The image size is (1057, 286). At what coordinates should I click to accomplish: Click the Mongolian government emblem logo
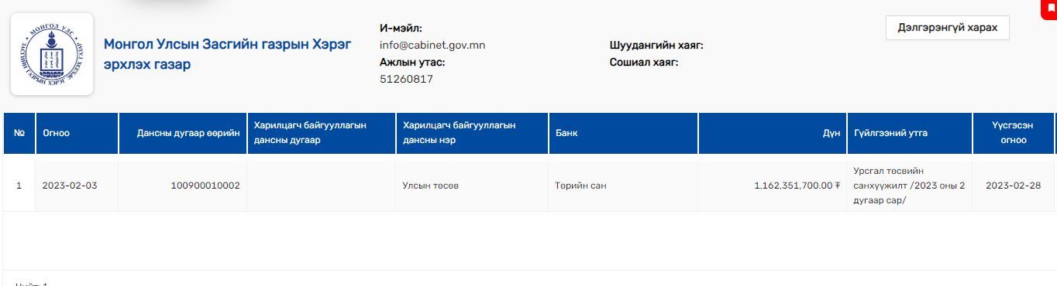pos(52,54)
